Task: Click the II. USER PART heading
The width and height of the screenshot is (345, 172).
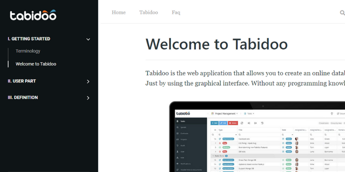Action: (22, 81)
